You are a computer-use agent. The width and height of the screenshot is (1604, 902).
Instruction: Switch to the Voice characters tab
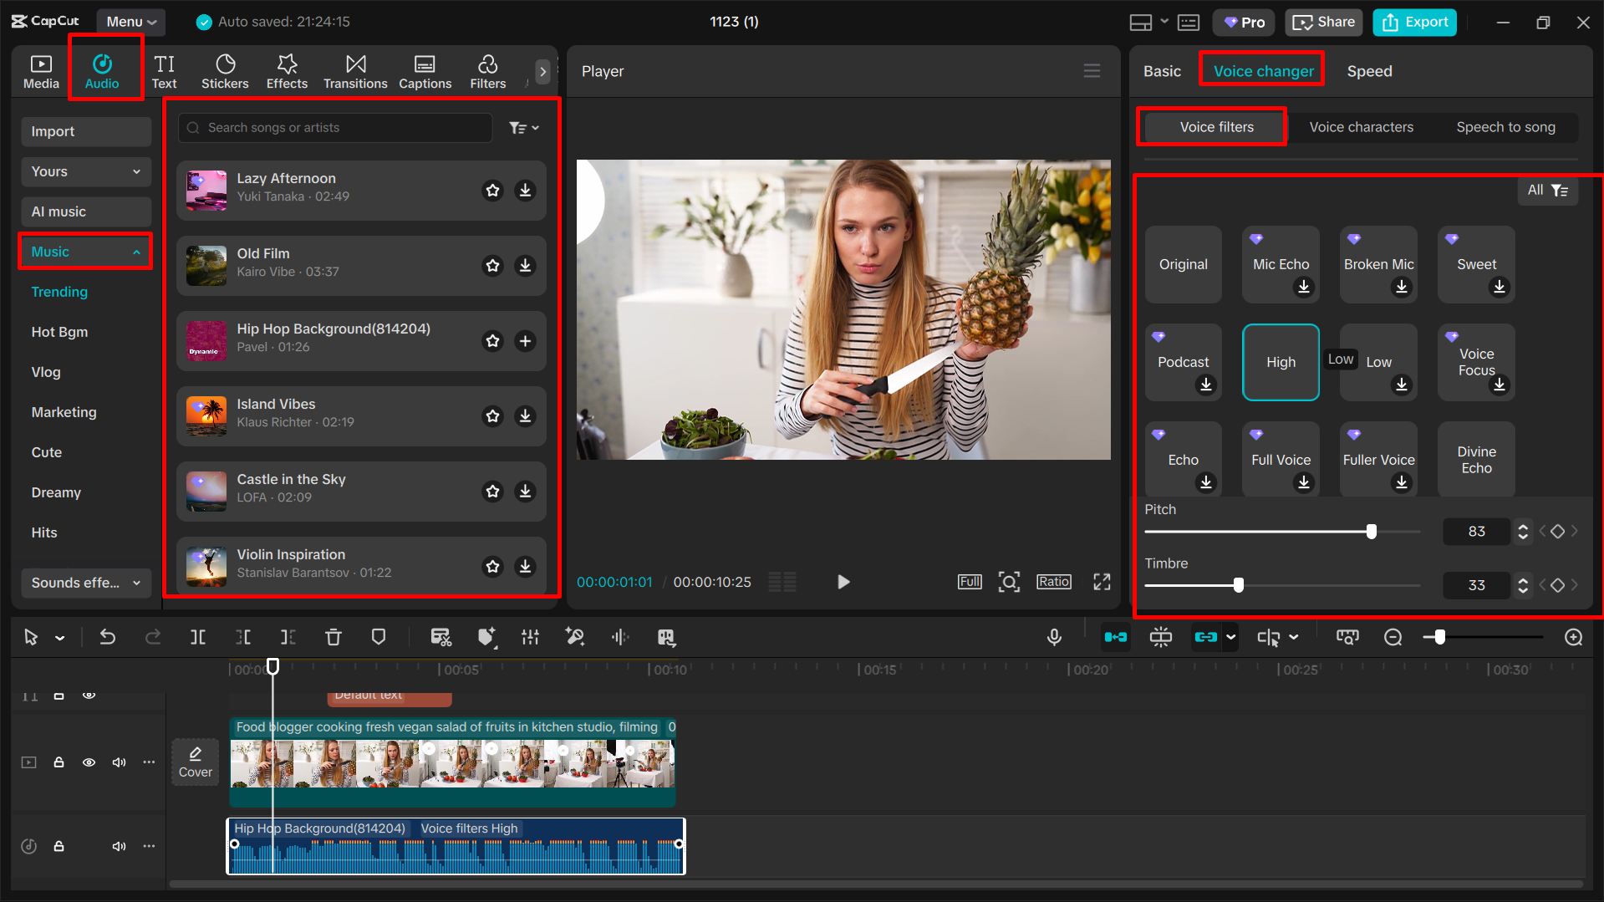(1361, 126)
